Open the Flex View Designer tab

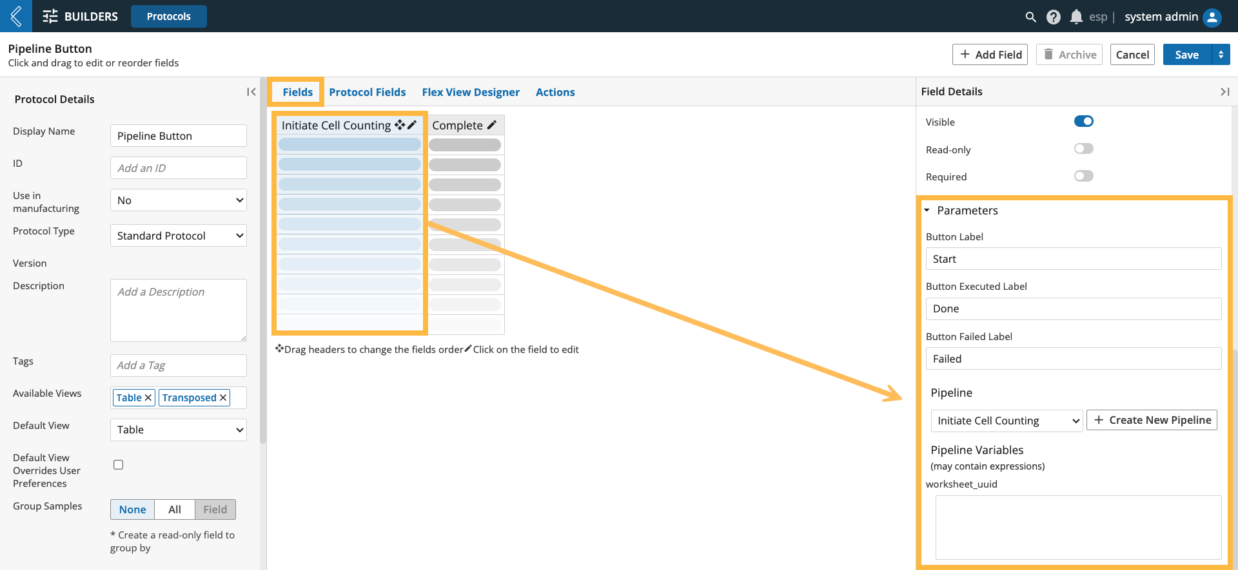471,92
